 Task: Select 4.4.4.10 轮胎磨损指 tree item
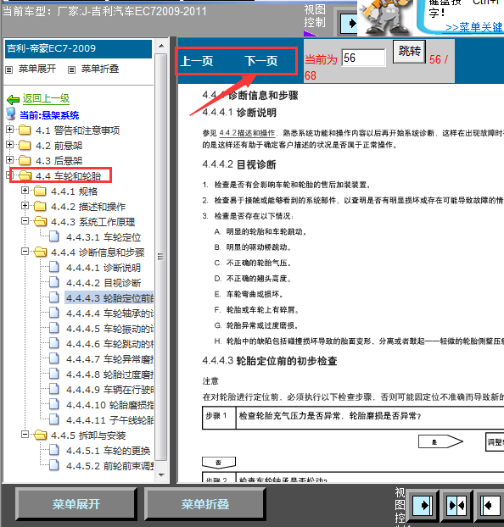(109, 405)
